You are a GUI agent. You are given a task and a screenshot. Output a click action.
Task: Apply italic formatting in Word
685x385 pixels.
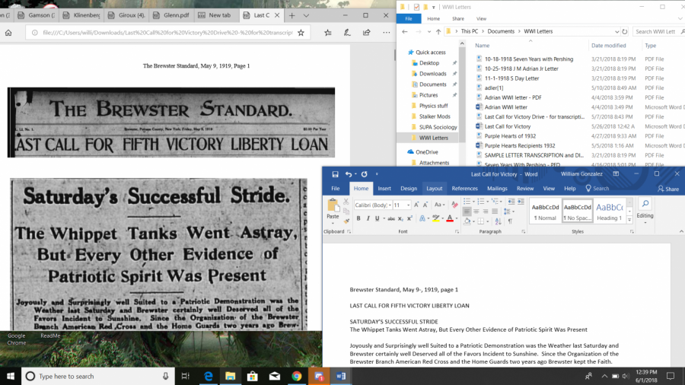point(368,218)
